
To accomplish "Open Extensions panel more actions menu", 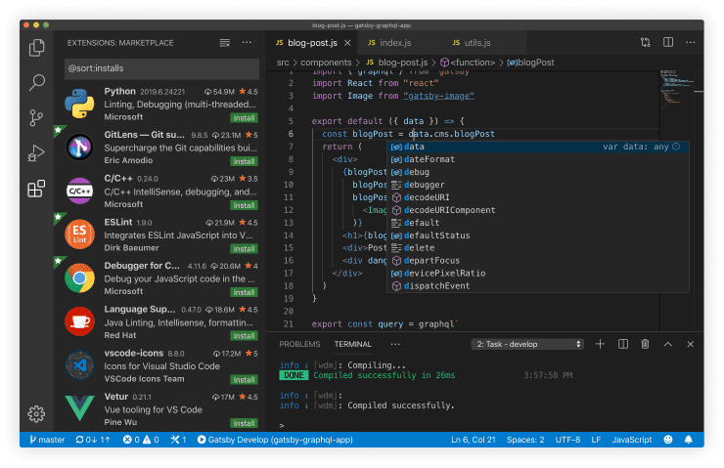I will click(x=247, y=42).
